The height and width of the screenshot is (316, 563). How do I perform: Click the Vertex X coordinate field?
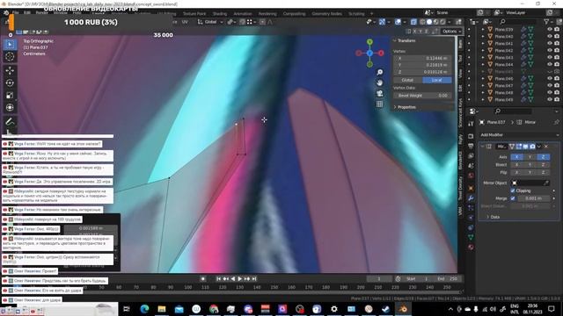click(422, 58)
